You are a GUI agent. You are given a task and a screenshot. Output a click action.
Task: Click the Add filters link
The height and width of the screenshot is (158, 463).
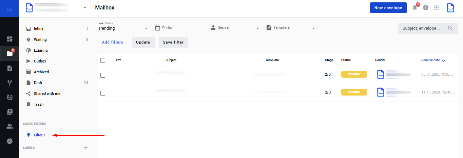coord(113,42)
